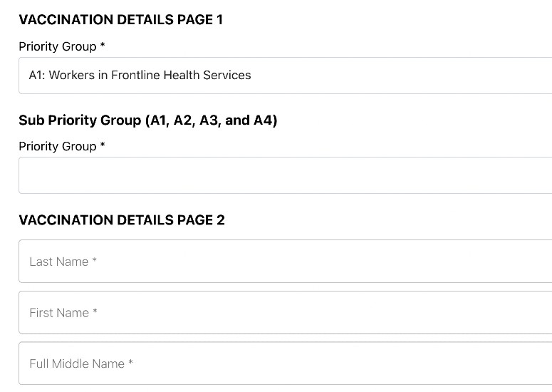The width and height of the screenshot is (552, 392).
Task: Open the empty Sub Priority Group dropdown
Action: 285,175
